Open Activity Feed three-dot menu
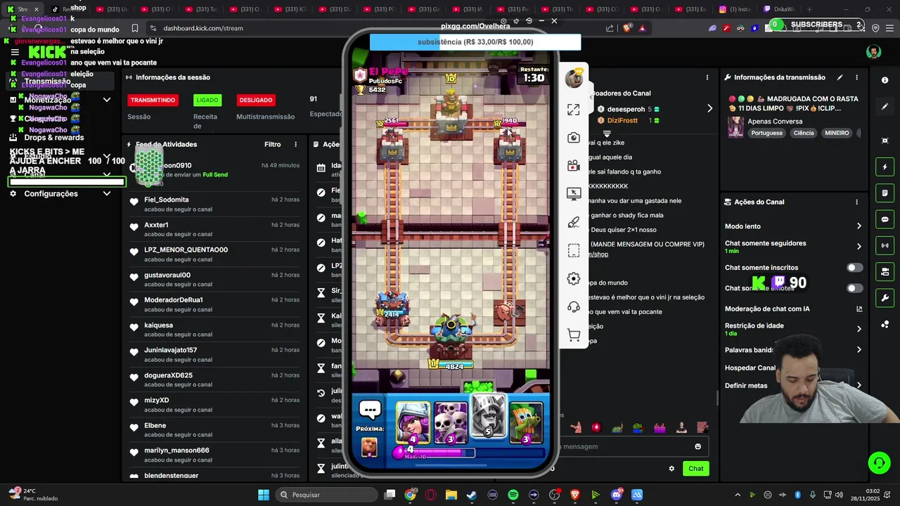The height and width of the screenshot is (506, 900). tap(295, 144)
